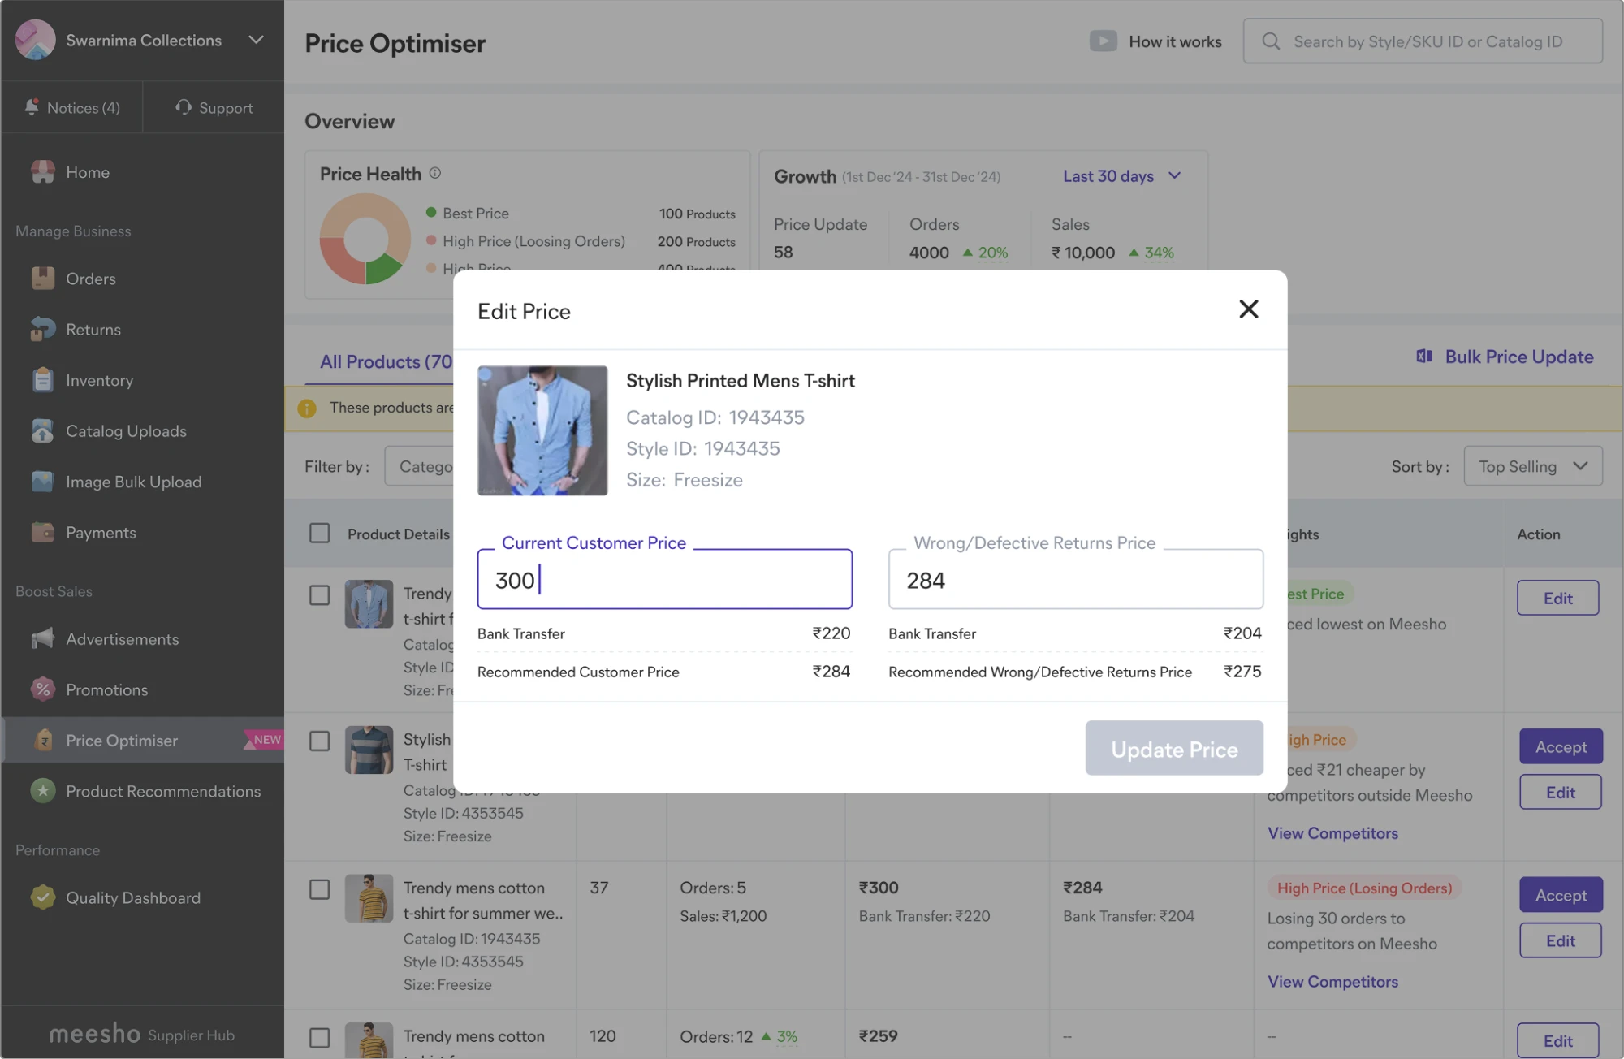Viewport: 1624px width, 1059px height.
Task: Click the blue shirt product thumbnail in dialog
Action: point(542,430)
